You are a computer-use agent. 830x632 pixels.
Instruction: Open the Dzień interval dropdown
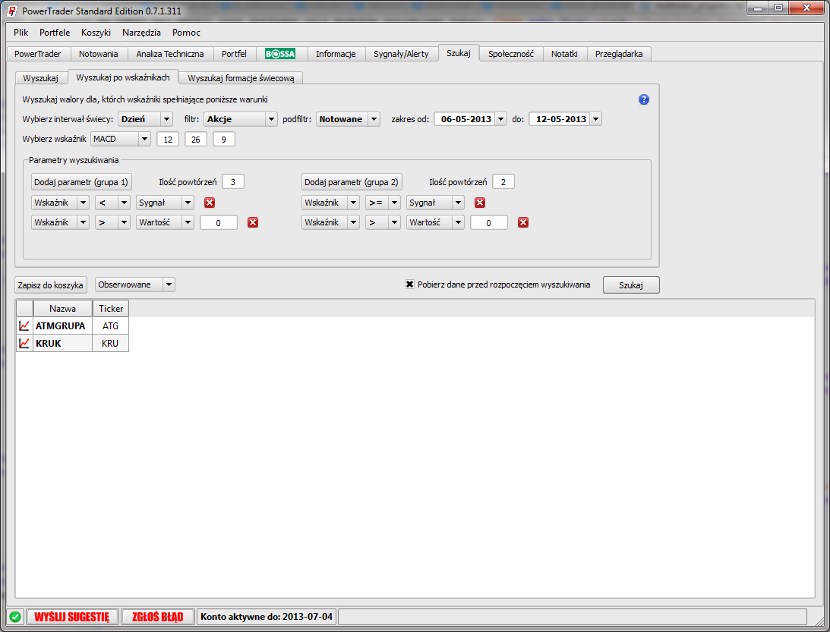[x=146, y=119]
